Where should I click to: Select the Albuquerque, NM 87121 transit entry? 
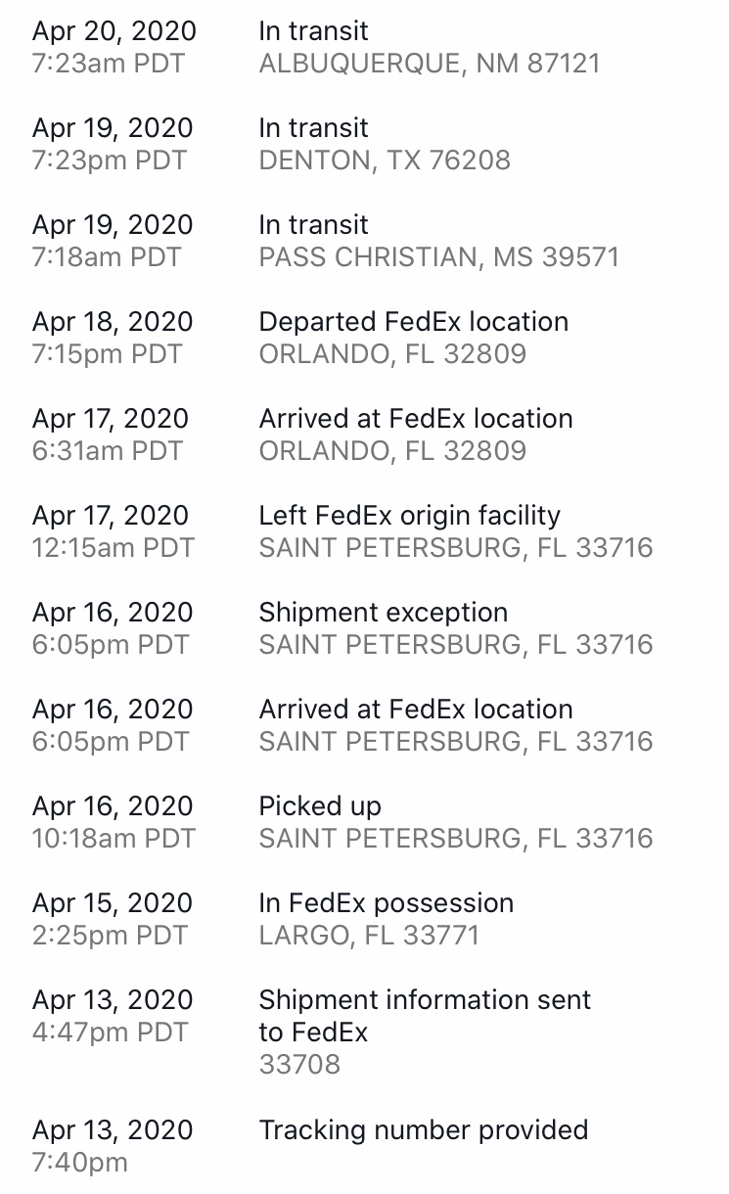[364, 47]
